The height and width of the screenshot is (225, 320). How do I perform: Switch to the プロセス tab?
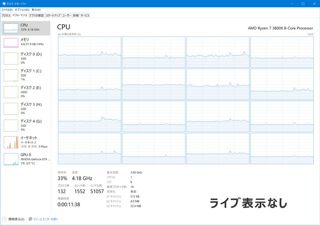click(6, 16)
